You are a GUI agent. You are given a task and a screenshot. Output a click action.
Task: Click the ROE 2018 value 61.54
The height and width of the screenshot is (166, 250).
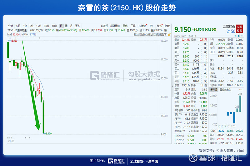221,69
